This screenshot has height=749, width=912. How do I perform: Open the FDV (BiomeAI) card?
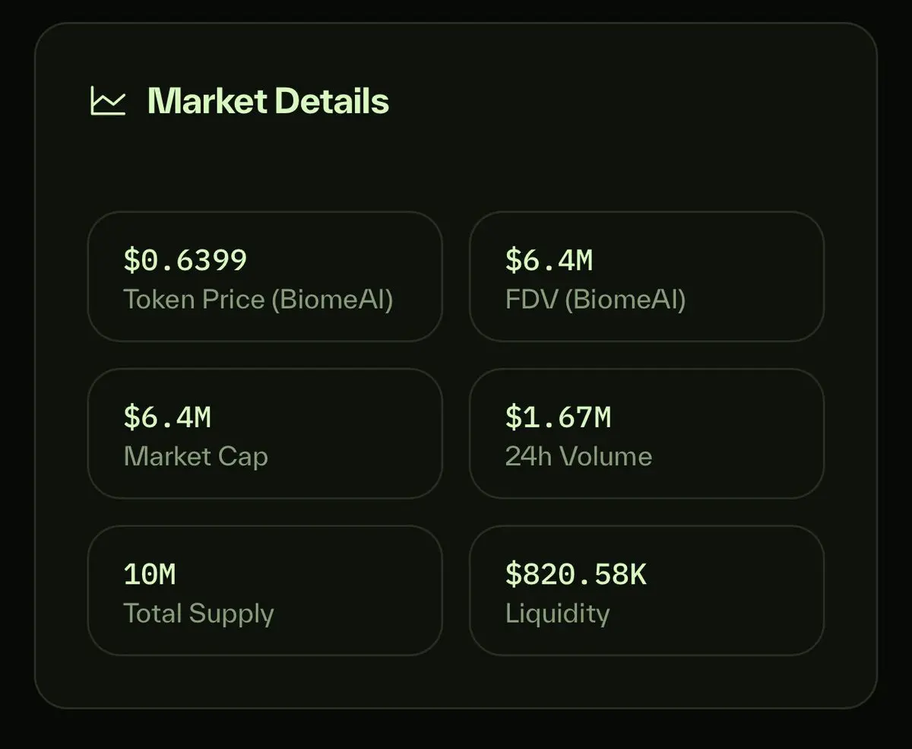[x=647, y=277]
